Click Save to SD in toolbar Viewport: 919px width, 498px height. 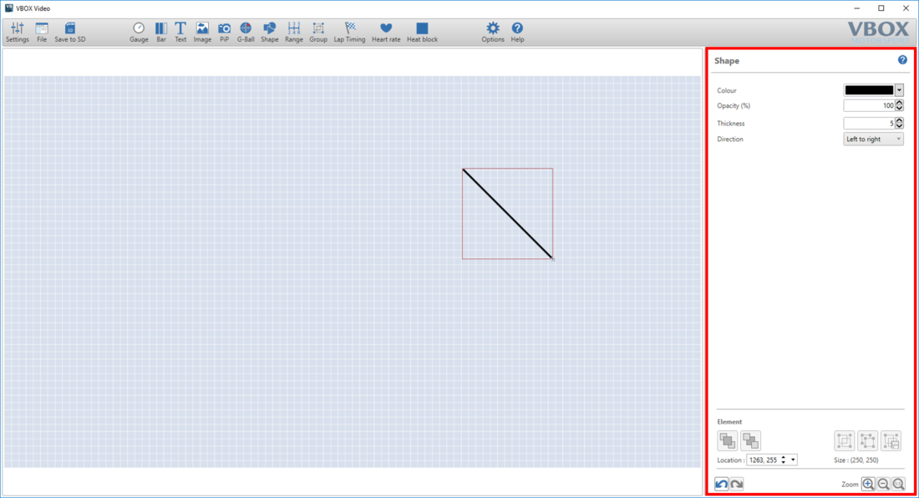pyautogui.click(x=69, y=33)
